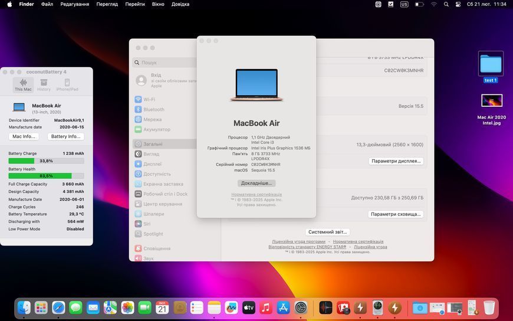Launch Safari from the Dock
The width and height of the screenshot is (513, 321).
click(x=58, y=307)
